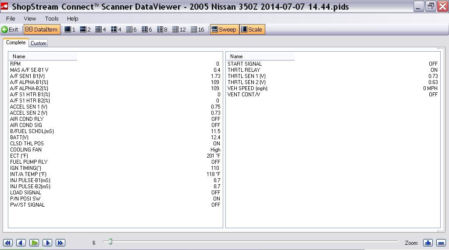Select the IGN TIMING(°) row
The height and width of the screenshot is (250, 449).
(115, 168)
